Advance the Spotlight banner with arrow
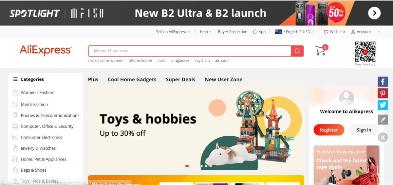Image resolution: width=393 pixels, height=185 pixels. point(374,13)
